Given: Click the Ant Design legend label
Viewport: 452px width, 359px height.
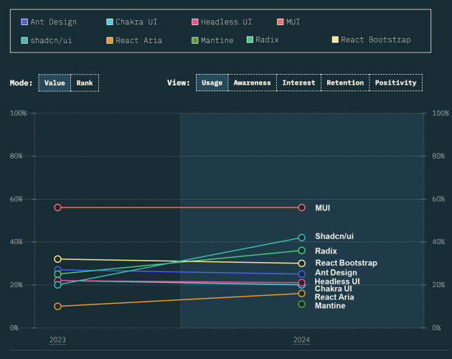Looking at the screenshot, I should pos(54,22).
